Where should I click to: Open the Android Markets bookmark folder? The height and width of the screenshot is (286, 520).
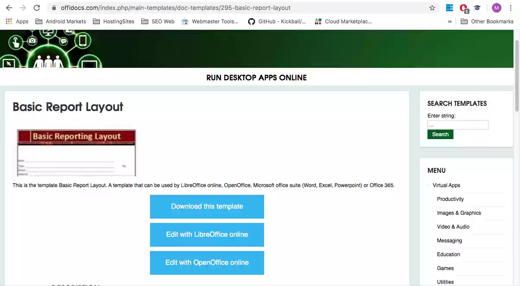61,21
